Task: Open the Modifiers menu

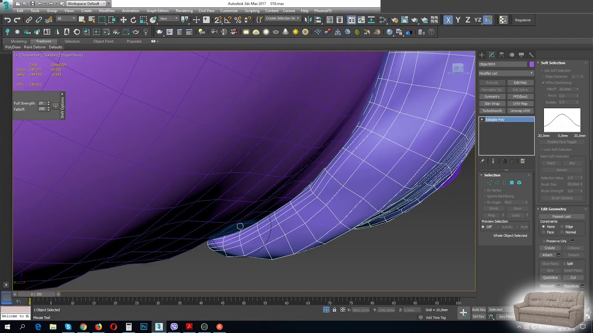Action: pos(107,11)
